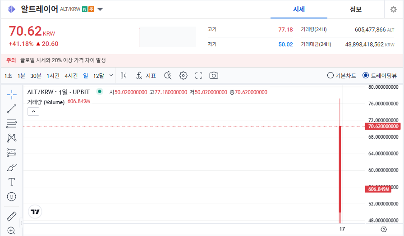Image resolution: width=404 pixels, height=236 pixels.
Task: Click the chart replay/analysis icon
Action: point(168,76)
